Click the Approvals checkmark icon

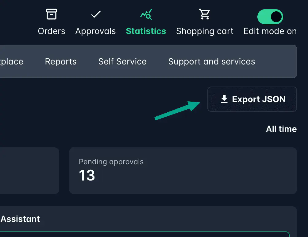click(95, 14)
